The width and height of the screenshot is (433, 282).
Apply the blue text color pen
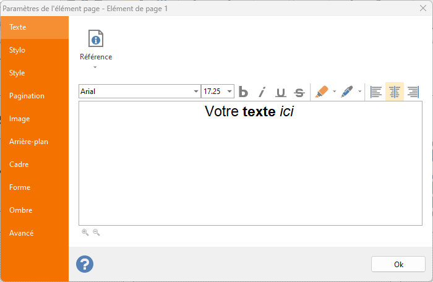(x=347, y=92)
